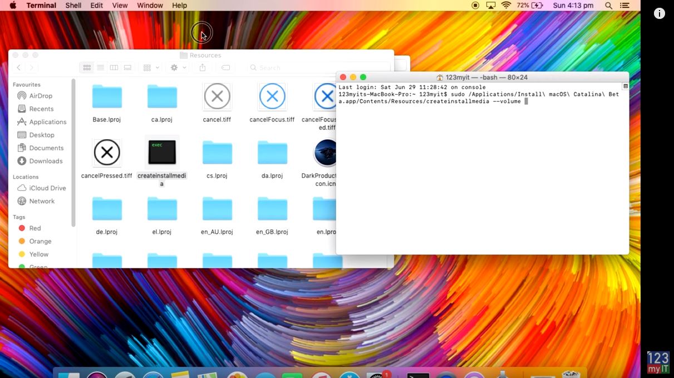Go back in the Finder window

tap(19, 67)
